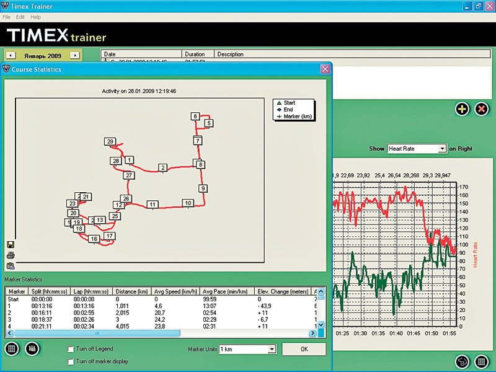The height and width of the screenshot is (372, 496).
Task: Click the Timex Trainer title bar app icon
Action: (5, 6)
